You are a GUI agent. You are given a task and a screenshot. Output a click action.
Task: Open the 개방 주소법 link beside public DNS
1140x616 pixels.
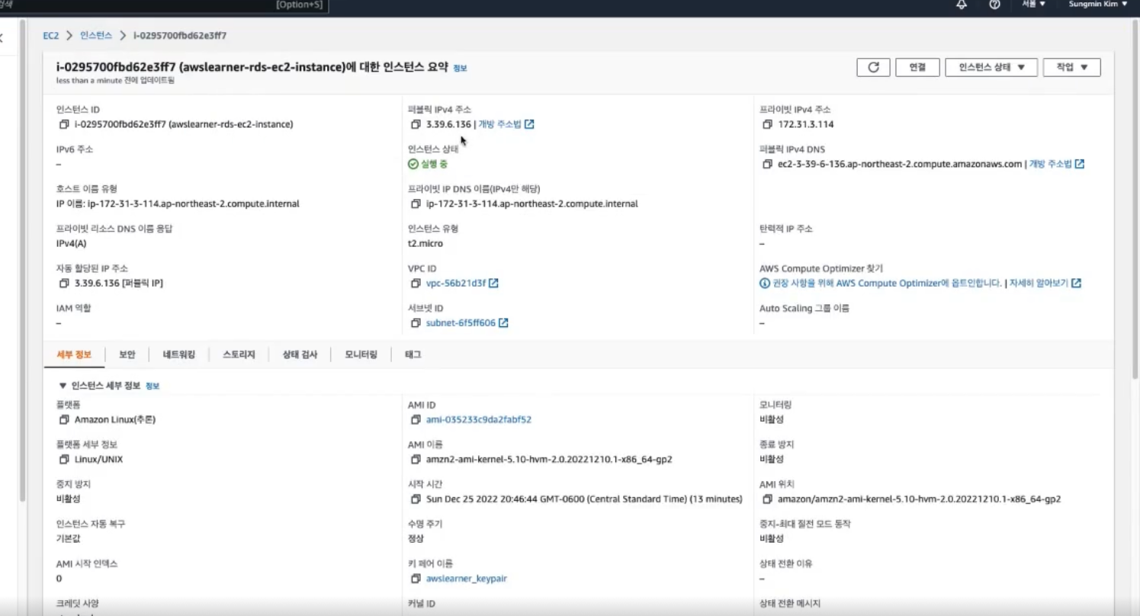(1051, 164)
